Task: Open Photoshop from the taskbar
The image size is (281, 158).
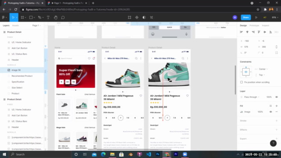Action: point(158,154)
